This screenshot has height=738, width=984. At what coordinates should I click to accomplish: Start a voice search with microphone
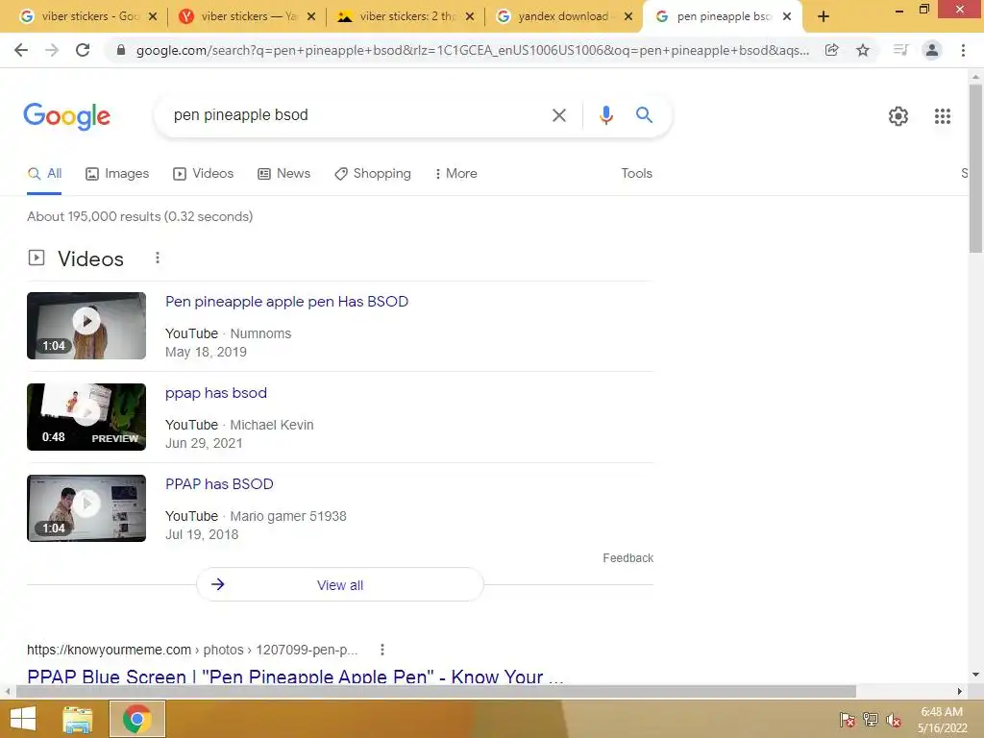[605, 115]
